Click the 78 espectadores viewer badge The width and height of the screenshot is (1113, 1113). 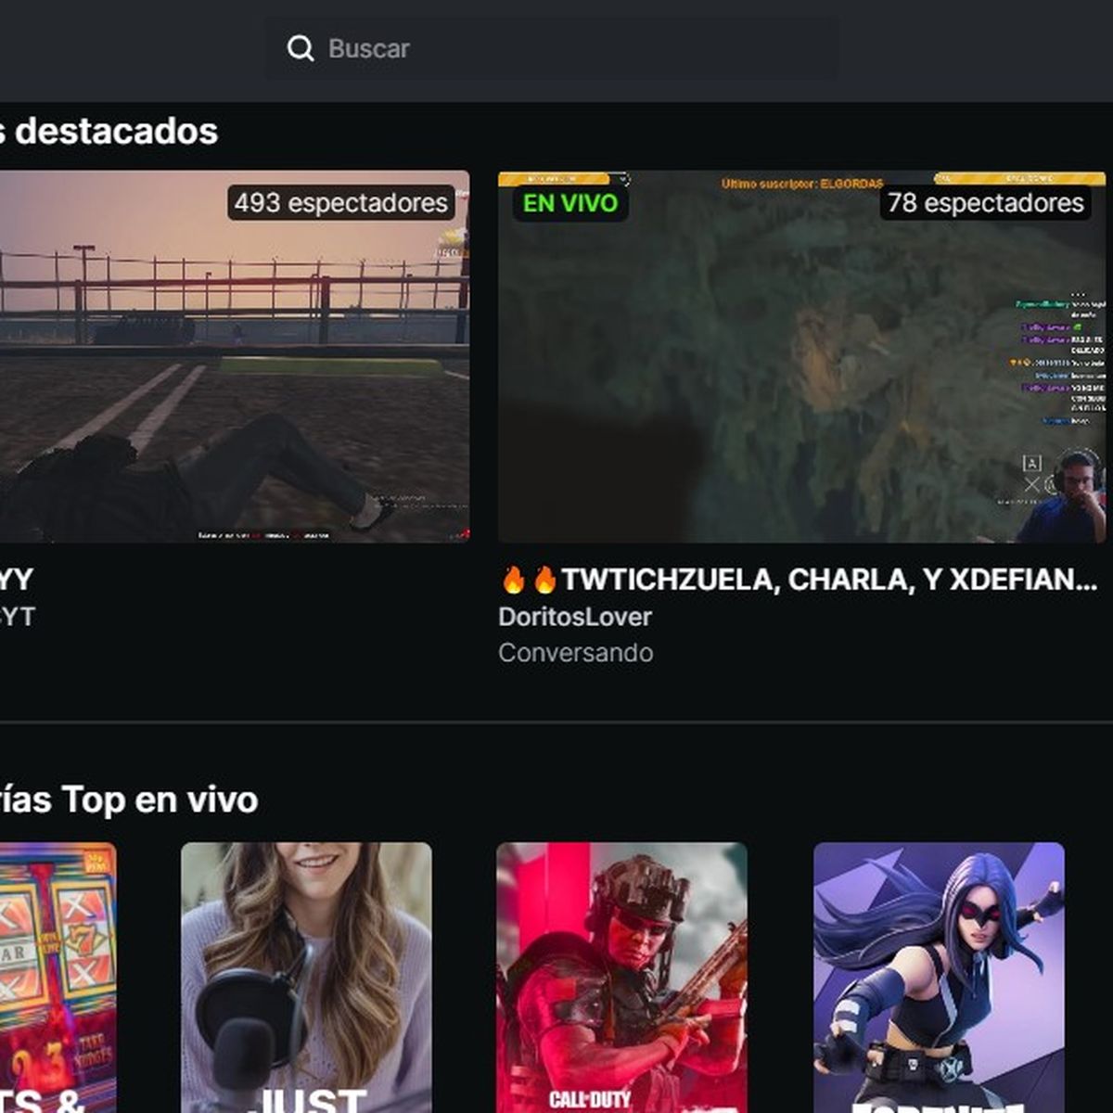(985, 204)
